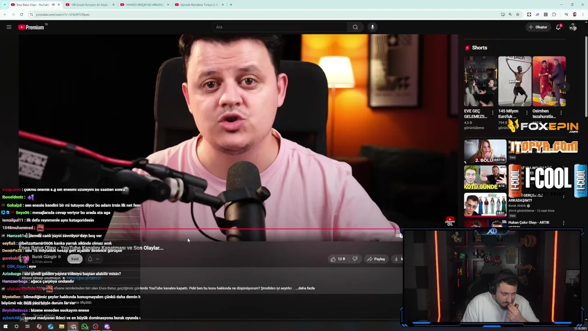This screenshot has width=588, height=331.
Task: Click the Ara search field
Action: coord(281,27)
